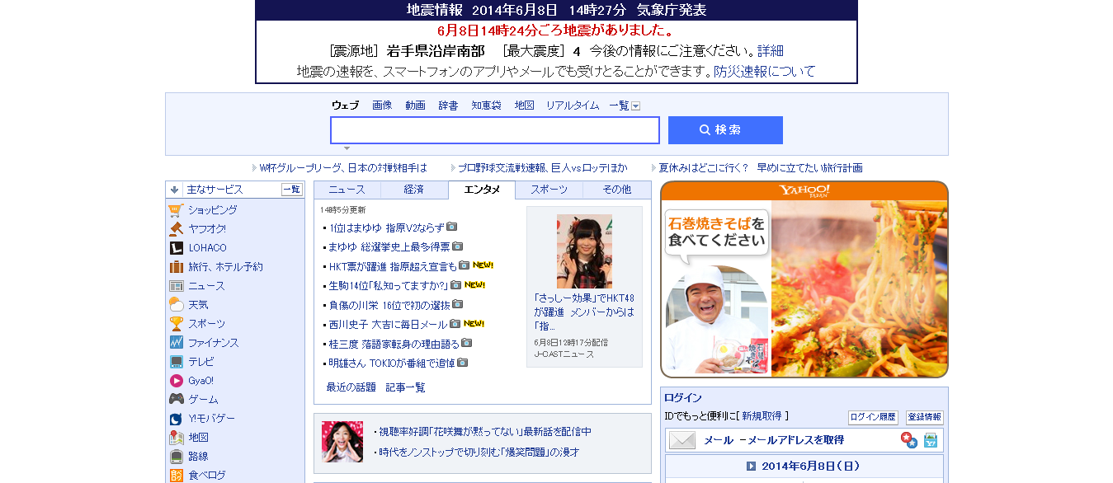Click the down-arrow icon beside 主なサービス
Image resolution: width=1113 pixels, height=483 pixels.
coord(175,190)
